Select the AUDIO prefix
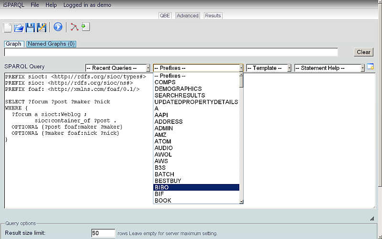The width and height of the screenshot is (382, 239). click(x=196, y=148)
